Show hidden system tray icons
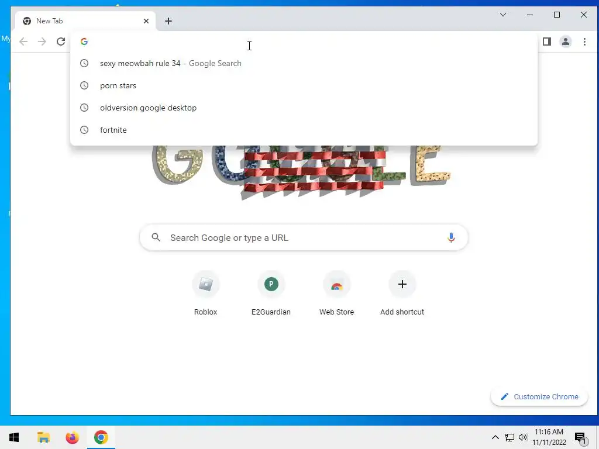 pos(495,437)
